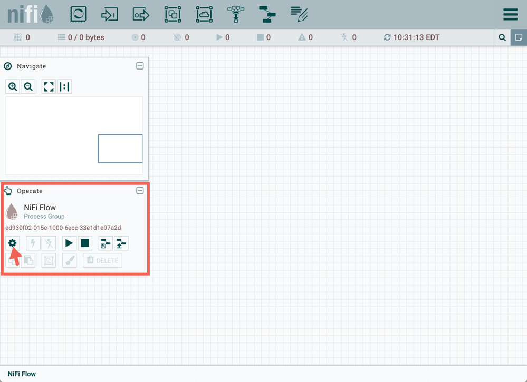Disable components with the crossed lightning icon
The height and width of the screenshot is (382, 527).
[48, 243]
